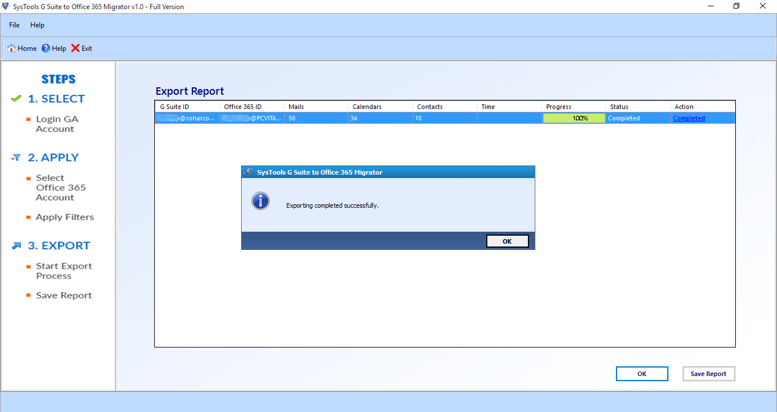This screenshot has width=777, height=412.
Task: Click the blue arrow icon beside 3. EXPORT
Action: pos(16,246)
